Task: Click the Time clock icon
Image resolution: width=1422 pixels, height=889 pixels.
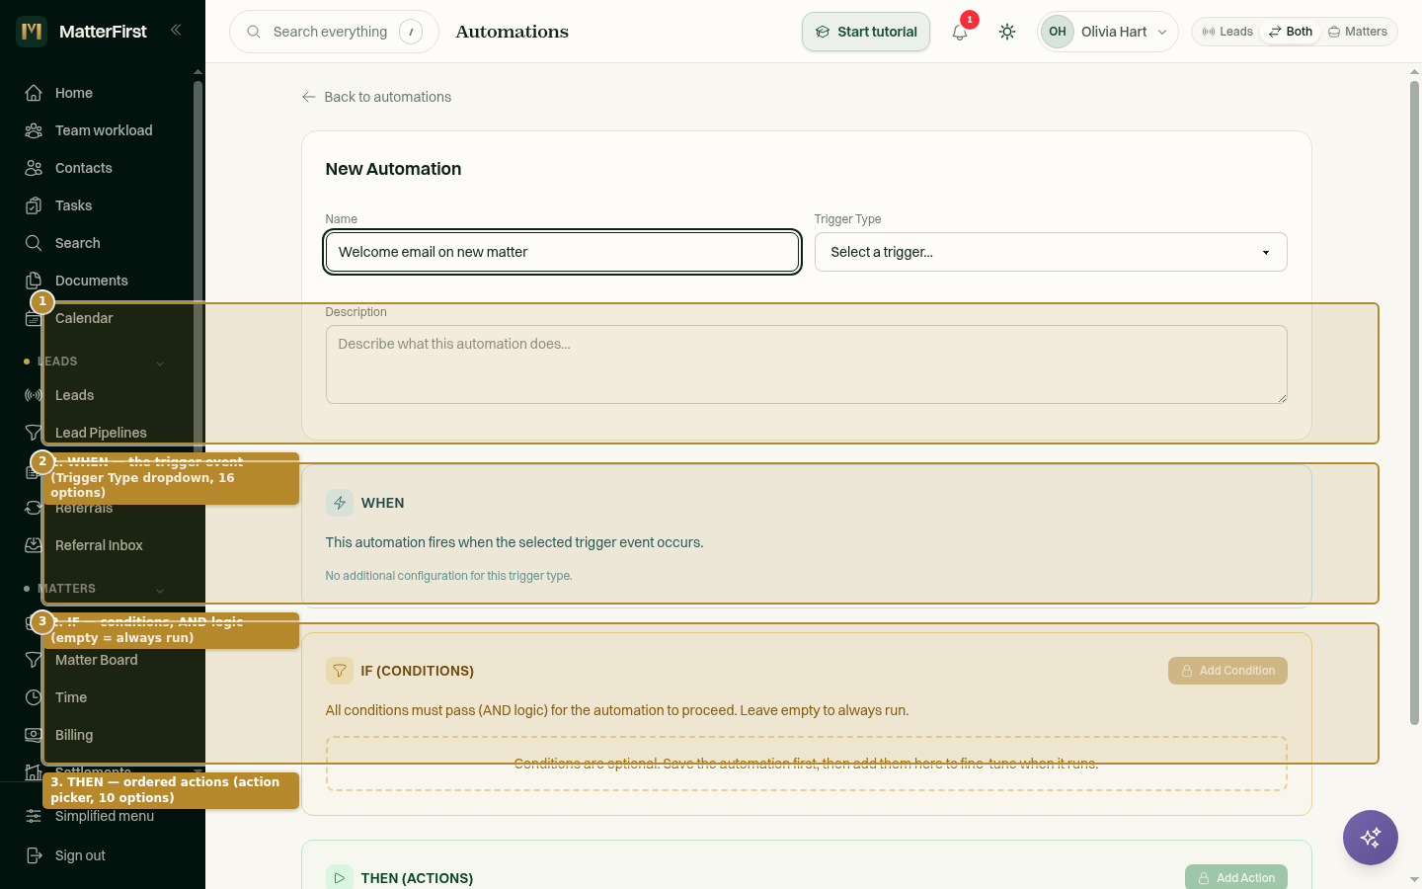Action: point(34,697)
